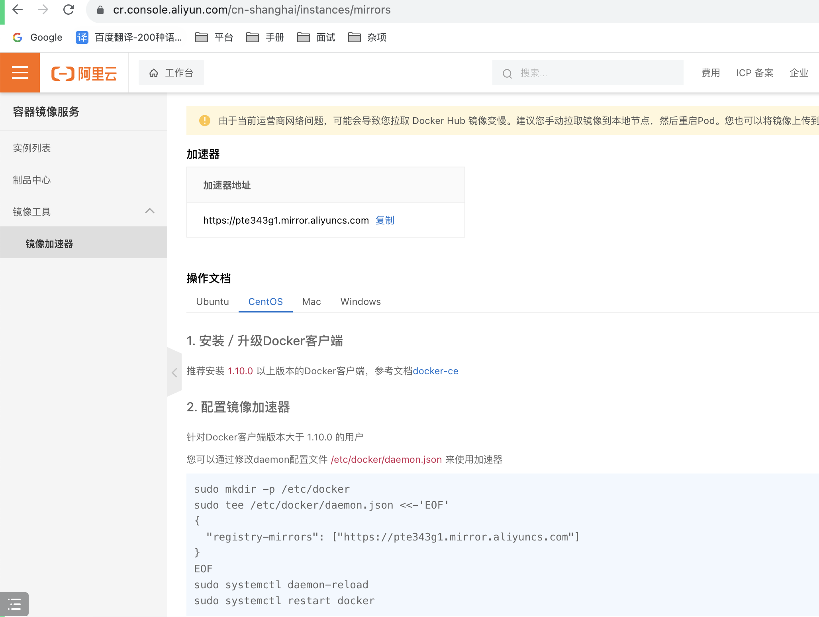This screenshot has height=617, width=819.
Task: Collapse the 镜像工具 sidebar group
Action: click(x=84, y=212)
